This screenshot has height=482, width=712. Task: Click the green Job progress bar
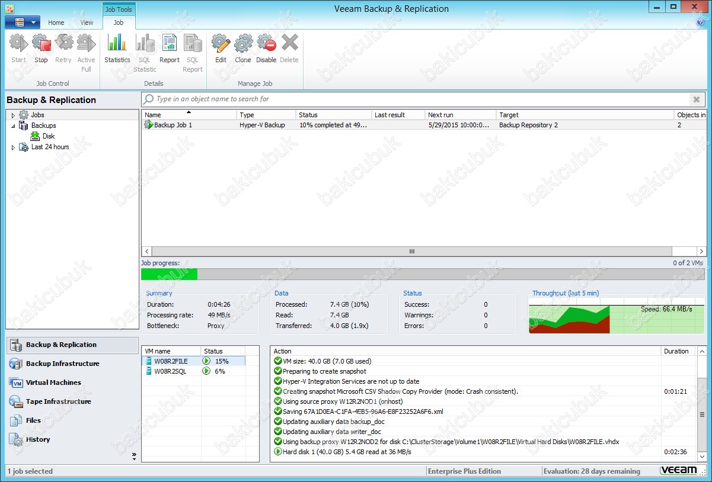click(169, 274)
